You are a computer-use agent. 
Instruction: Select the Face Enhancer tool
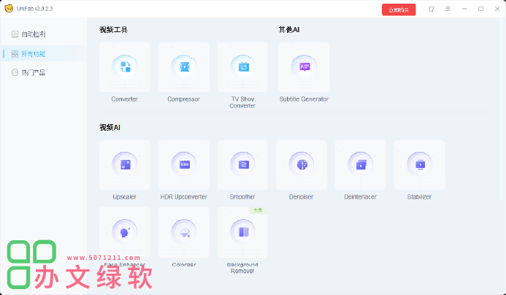click(125, 232)
